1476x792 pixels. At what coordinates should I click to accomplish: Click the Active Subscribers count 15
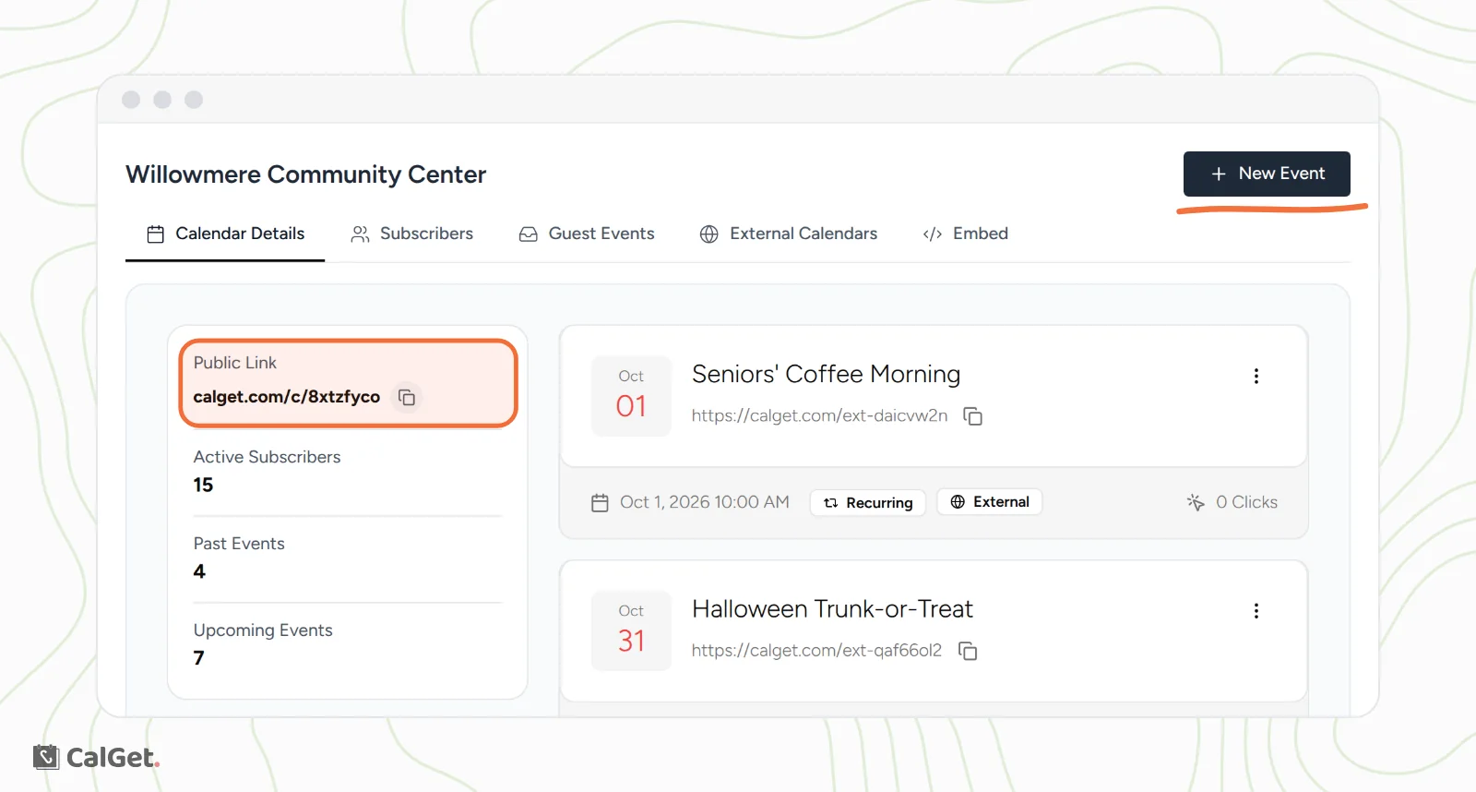pos(203,485)
